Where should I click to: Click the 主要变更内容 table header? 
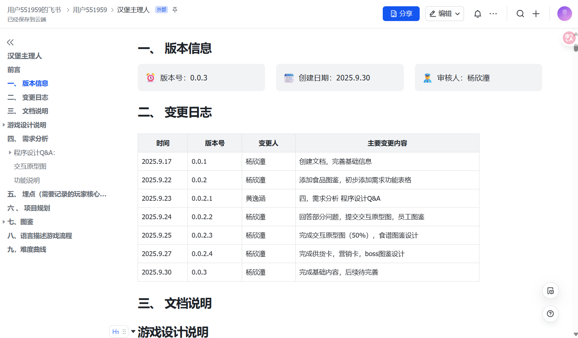387,143
